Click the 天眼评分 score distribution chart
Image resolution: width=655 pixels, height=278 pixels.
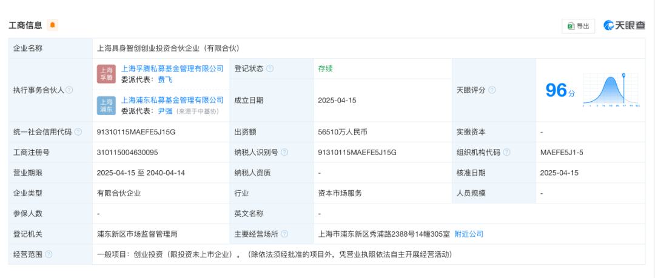tap(611, 90)
